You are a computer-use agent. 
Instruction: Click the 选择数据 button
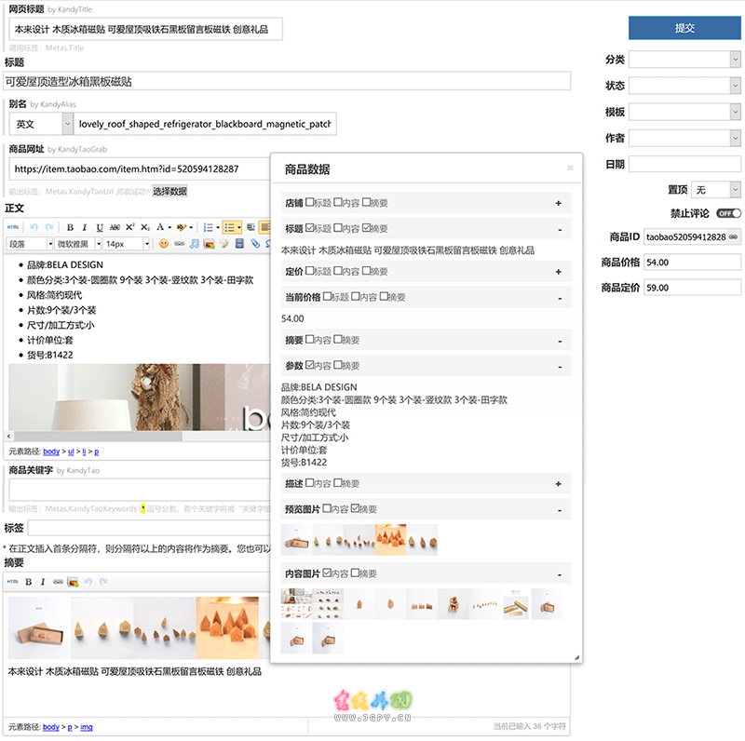[169, 192]
